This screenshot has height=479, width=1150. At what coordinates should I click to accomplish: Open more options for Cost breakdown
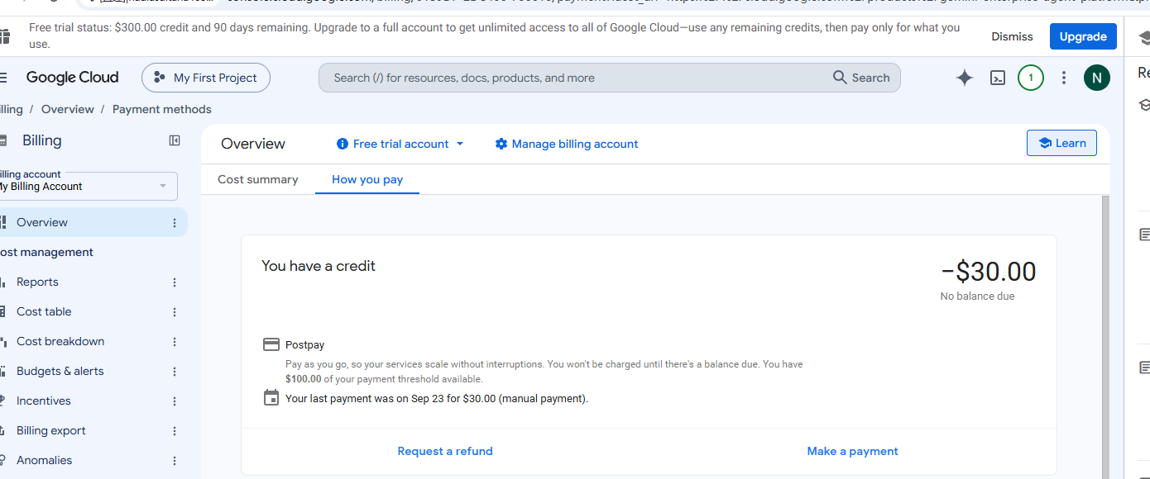coord(175,341)
